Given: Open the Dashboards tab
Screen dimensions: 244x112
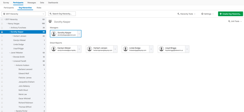Looking at the screenshot, I should point(53,3).
